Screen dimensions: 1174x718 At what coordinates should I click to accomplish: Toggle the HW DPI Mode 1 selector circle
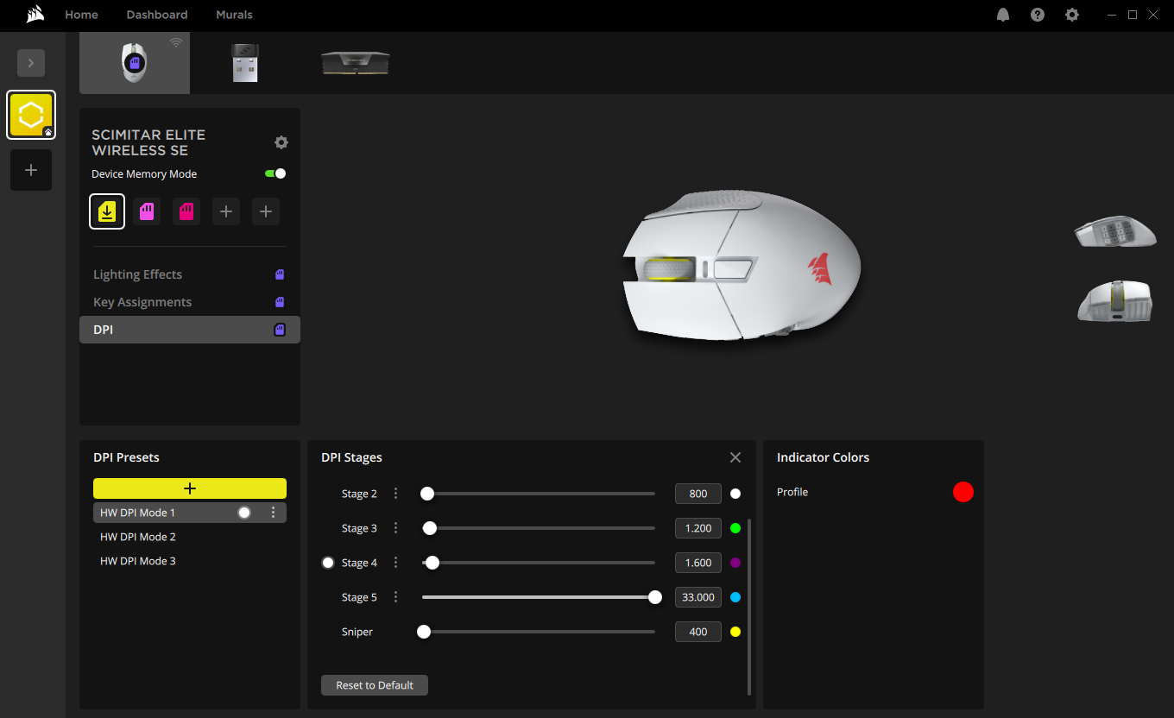pos(244,513)
